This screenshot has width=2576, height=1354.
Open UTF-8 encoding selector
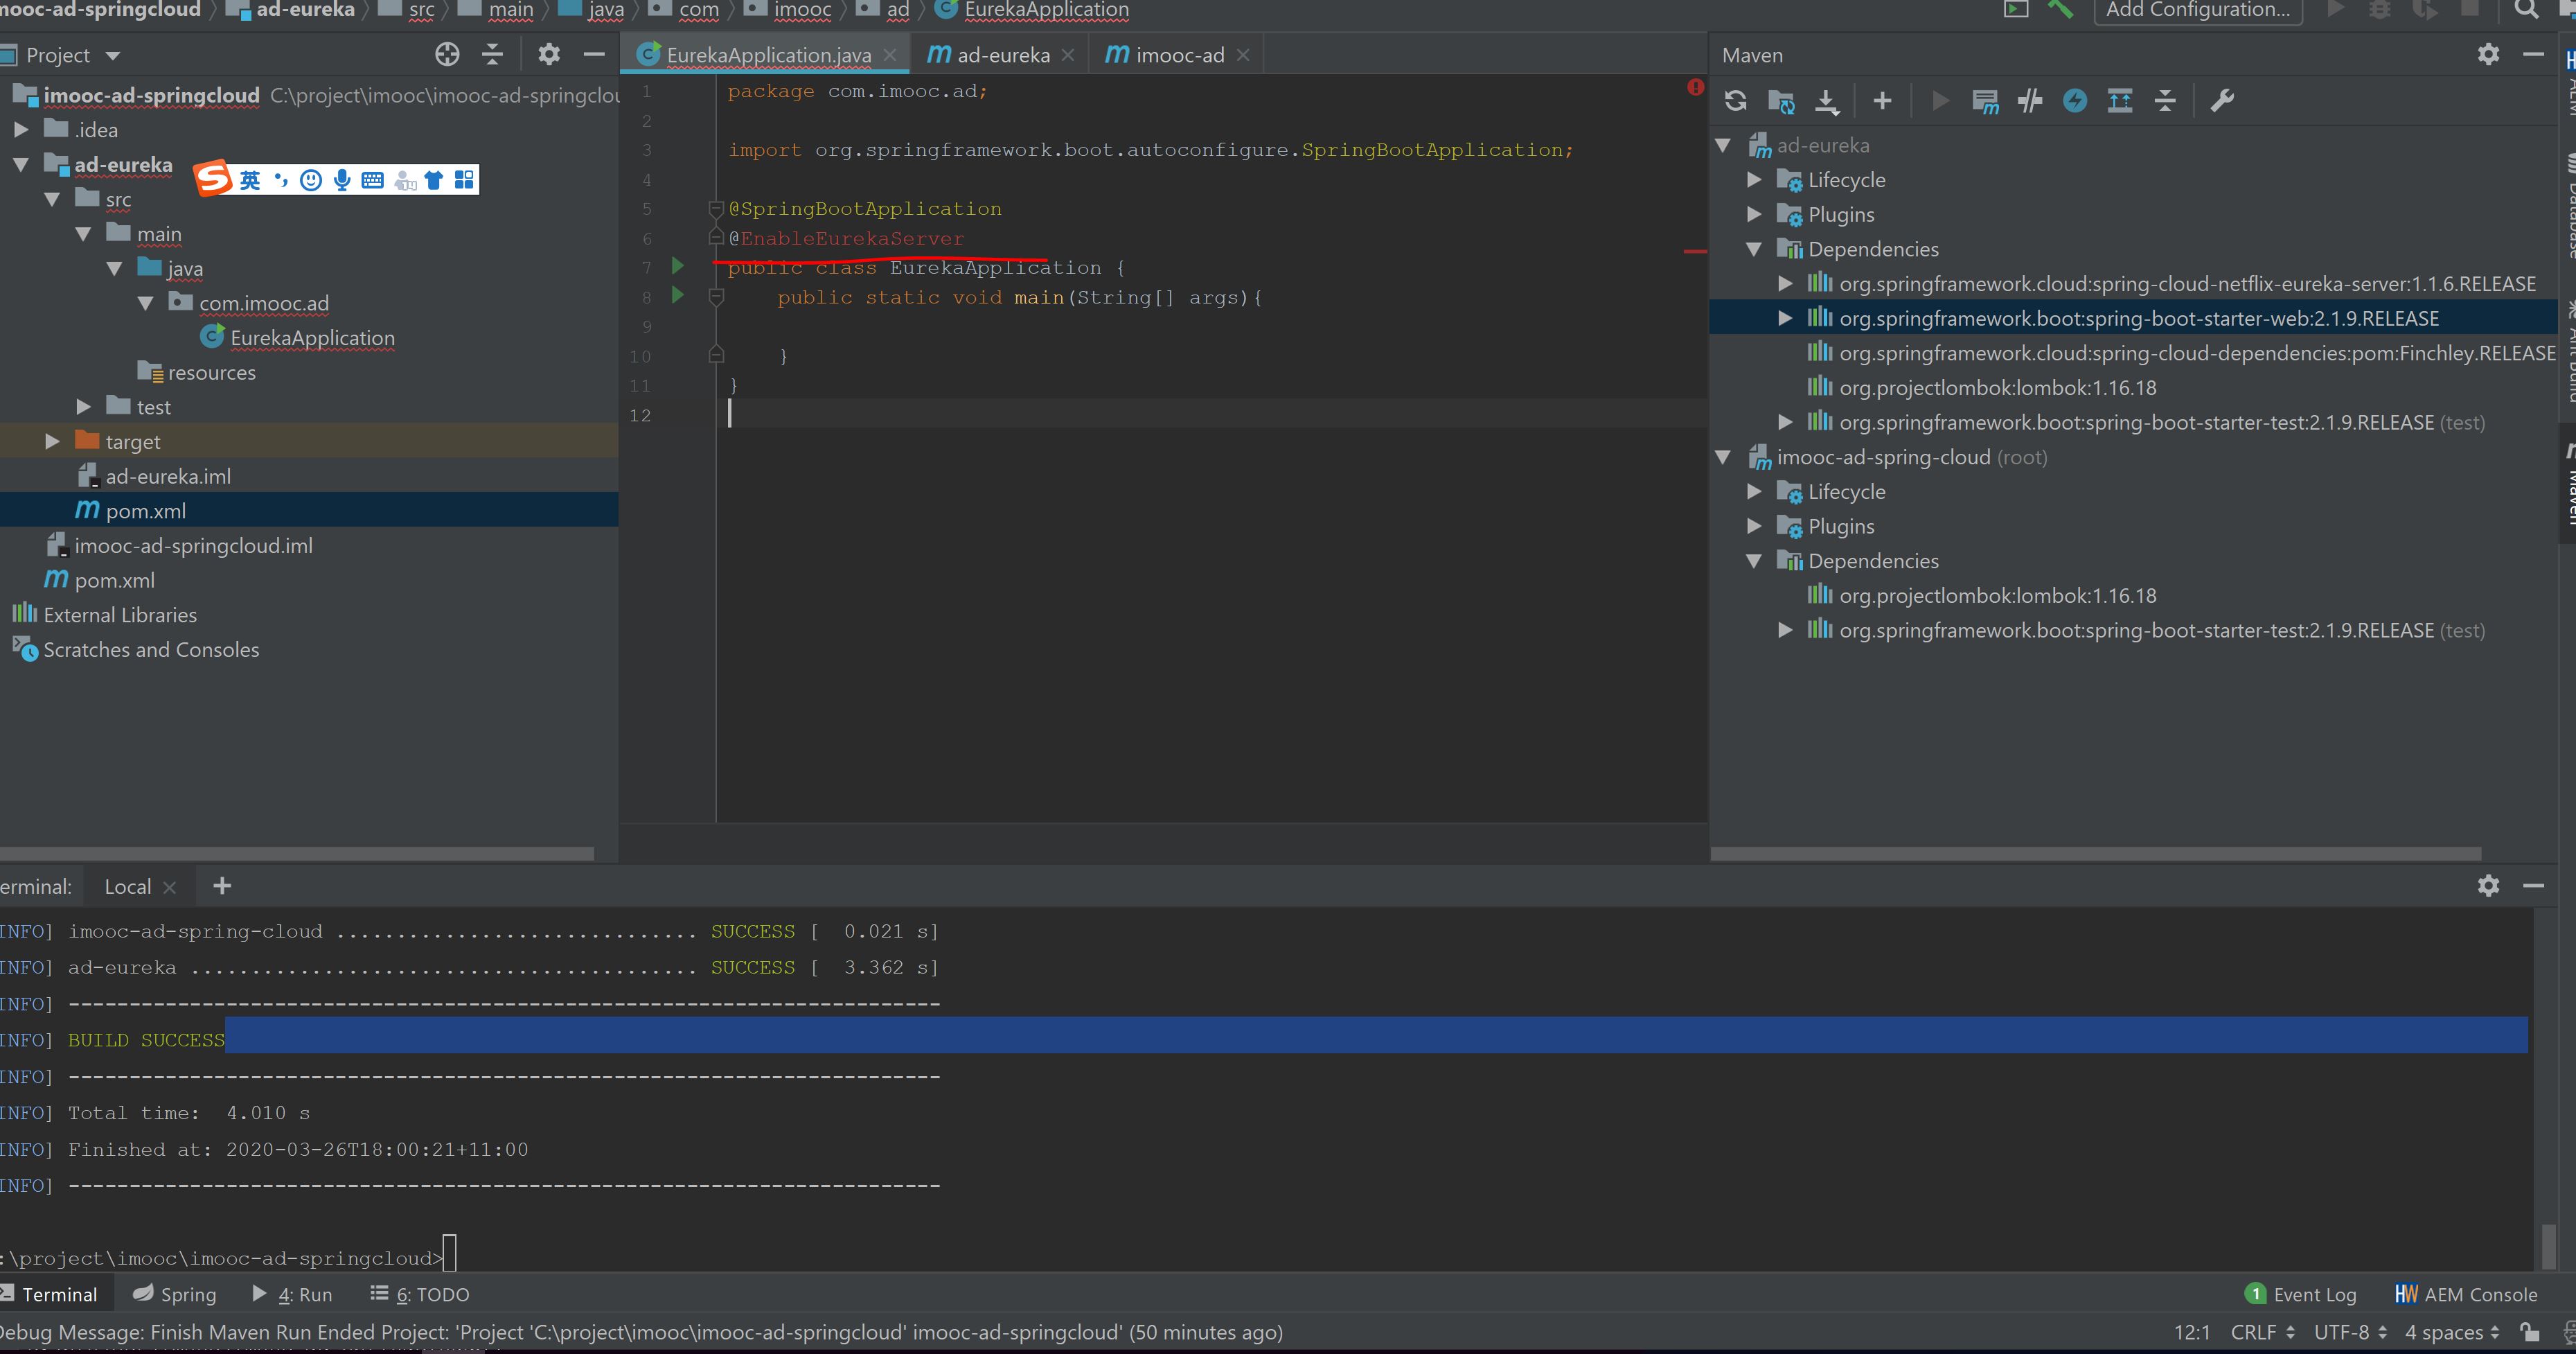point(2350,1332)
